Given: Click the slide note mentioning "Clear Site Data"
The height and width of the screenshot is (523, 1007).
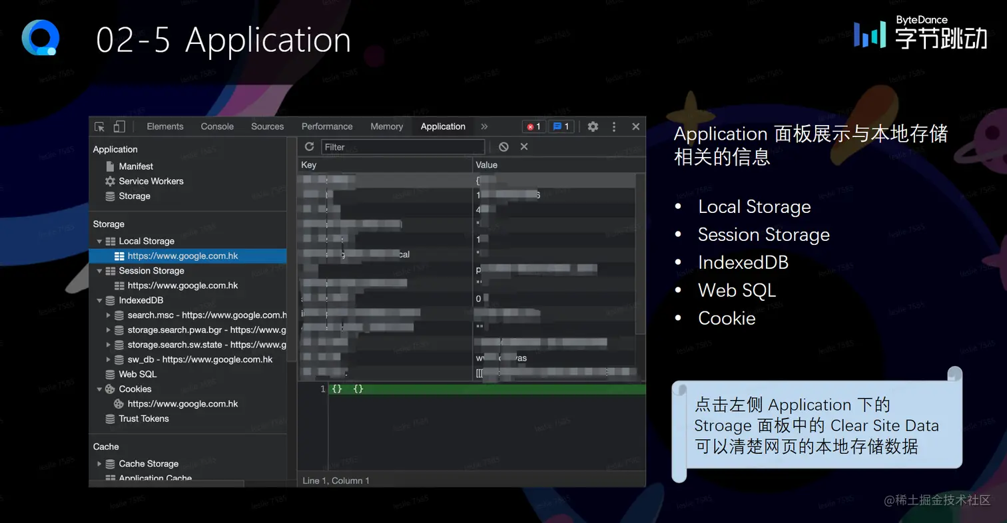Looking at the screenshot, I should click(x=817, y=426).
